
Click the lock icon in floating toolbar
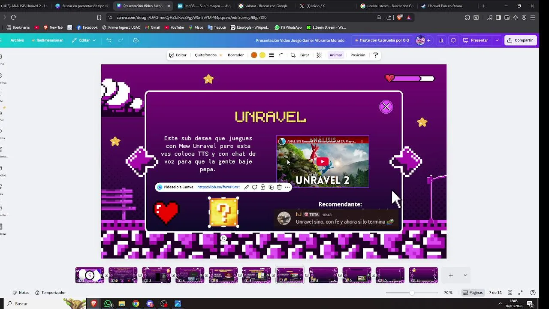(x=263, y=187)
